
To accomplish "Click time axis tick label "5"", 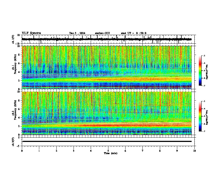I will 108,151.
